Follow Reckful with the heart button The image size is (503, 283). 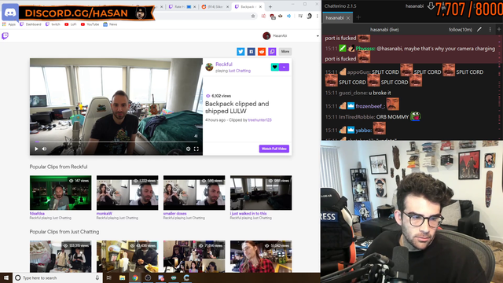pyautogui.click(x=274, y=67)
